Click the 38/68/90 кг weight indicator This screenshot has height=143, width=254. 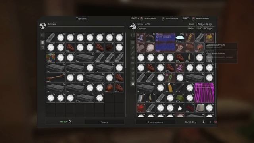[x=190, y=122]
